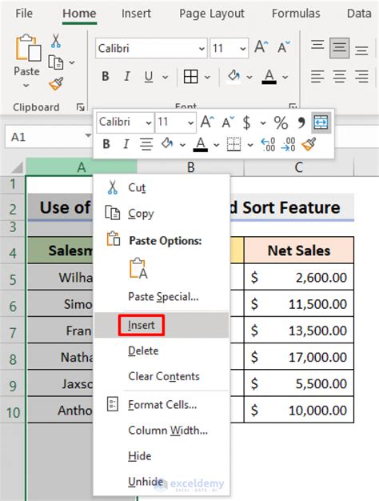Click Align Right in the ribbon
379x501 pixels.
point(361,77)
